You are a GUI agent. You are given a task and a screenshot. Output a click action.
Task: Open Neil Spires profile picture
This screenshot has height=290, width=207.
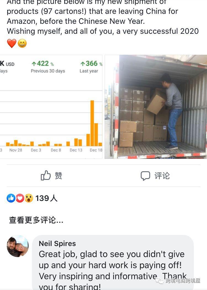tap(18, 246)
